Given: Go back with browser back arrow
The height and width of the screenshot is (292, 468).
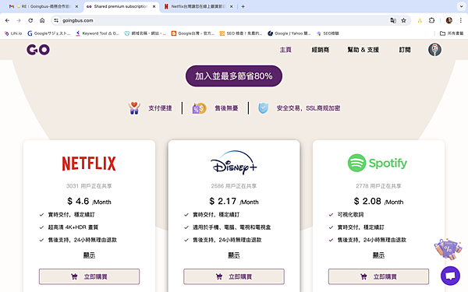Looking at the screenshot, I should (8, 20).
